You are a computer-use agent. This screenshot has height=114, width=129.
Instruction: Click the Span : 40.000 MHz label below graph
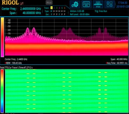click(x=119, y=59)
